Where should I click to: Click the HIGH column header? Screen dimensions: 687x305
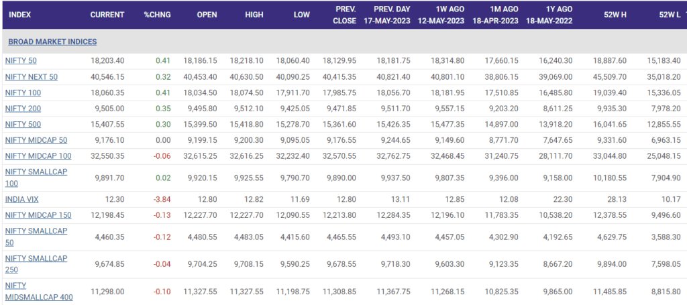pos(254,15)
